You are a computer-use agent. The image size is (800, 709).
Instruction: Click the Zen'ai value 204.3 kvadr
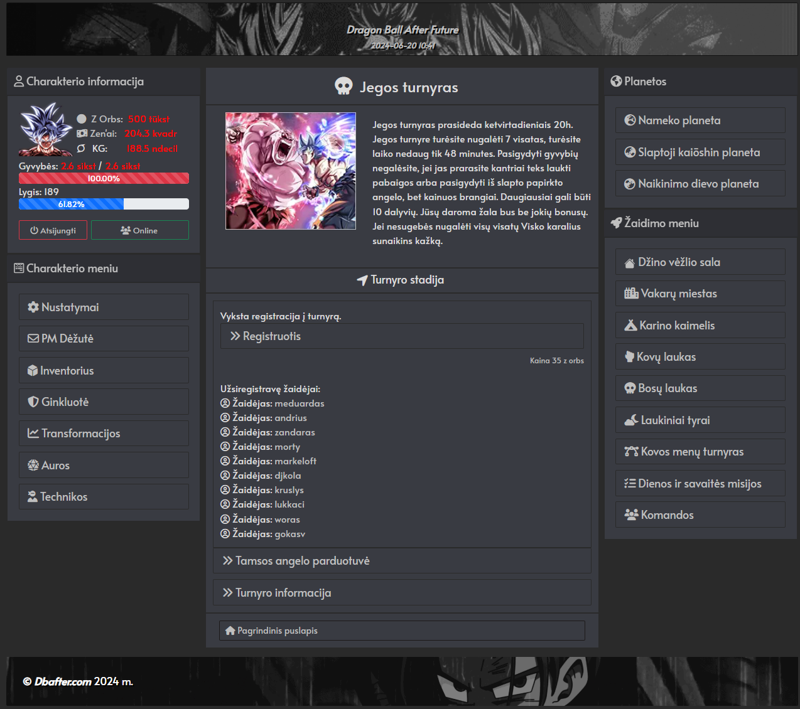pyautogui.click(x=151, y=134)
